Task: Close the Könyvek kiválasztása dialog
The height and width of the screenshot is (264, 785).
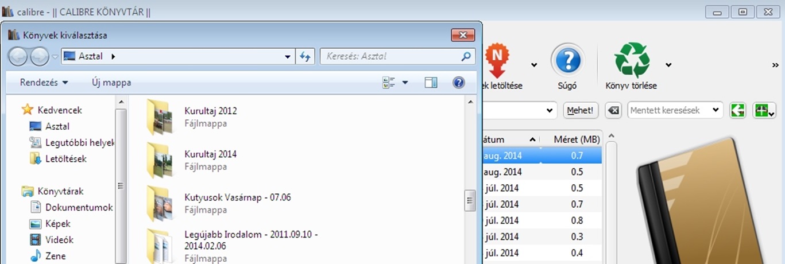Action: (x=462, y=35)
